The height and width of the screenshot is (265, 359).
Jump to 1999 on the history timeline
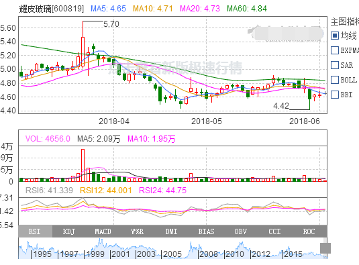(x=95, y=254)
